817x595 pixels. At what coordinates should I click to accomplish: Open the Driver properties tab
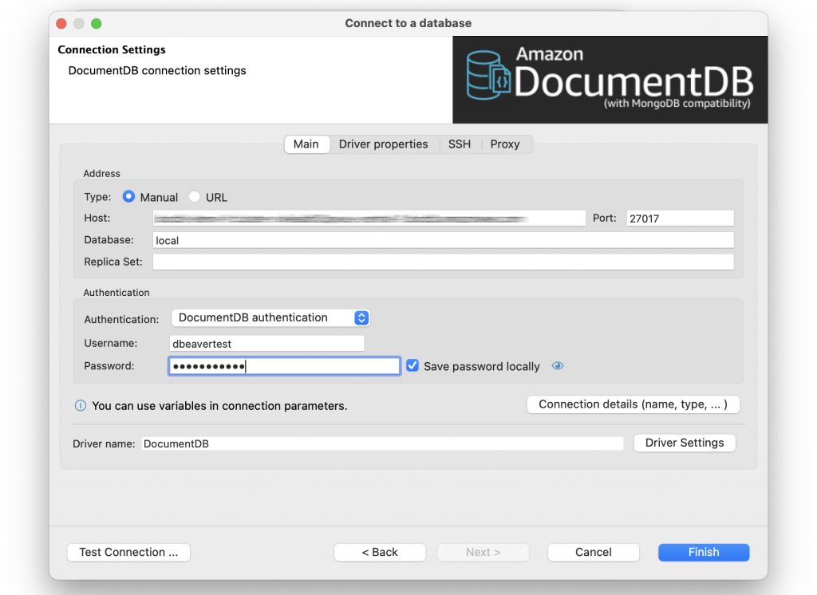pos(384,144)
